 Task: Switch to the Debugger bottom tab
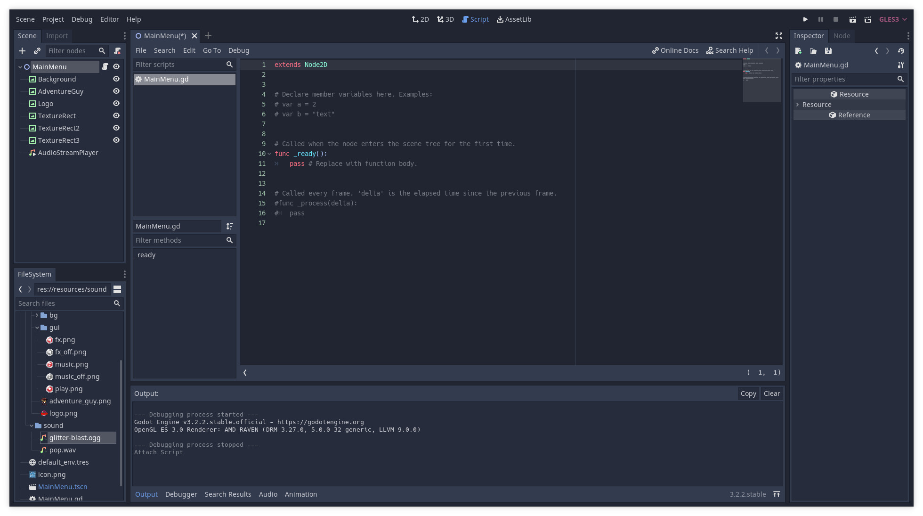click(x=181, y=494)
